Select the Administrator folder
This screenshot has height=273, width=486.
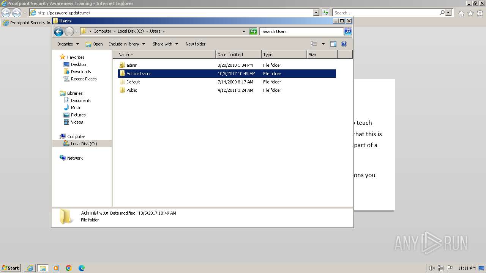tap(227, 74)
